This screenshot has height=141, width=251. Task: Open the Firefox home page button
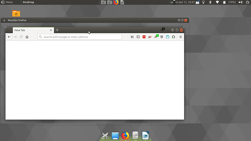point(27,37)
